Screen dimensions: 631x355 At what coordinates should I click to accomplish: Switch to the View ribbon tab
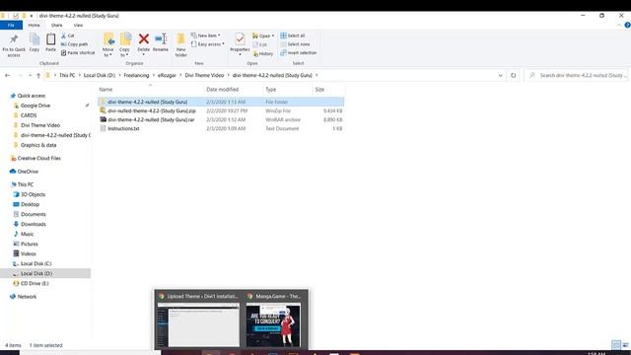pyautogui.click(x=78, y=25)
